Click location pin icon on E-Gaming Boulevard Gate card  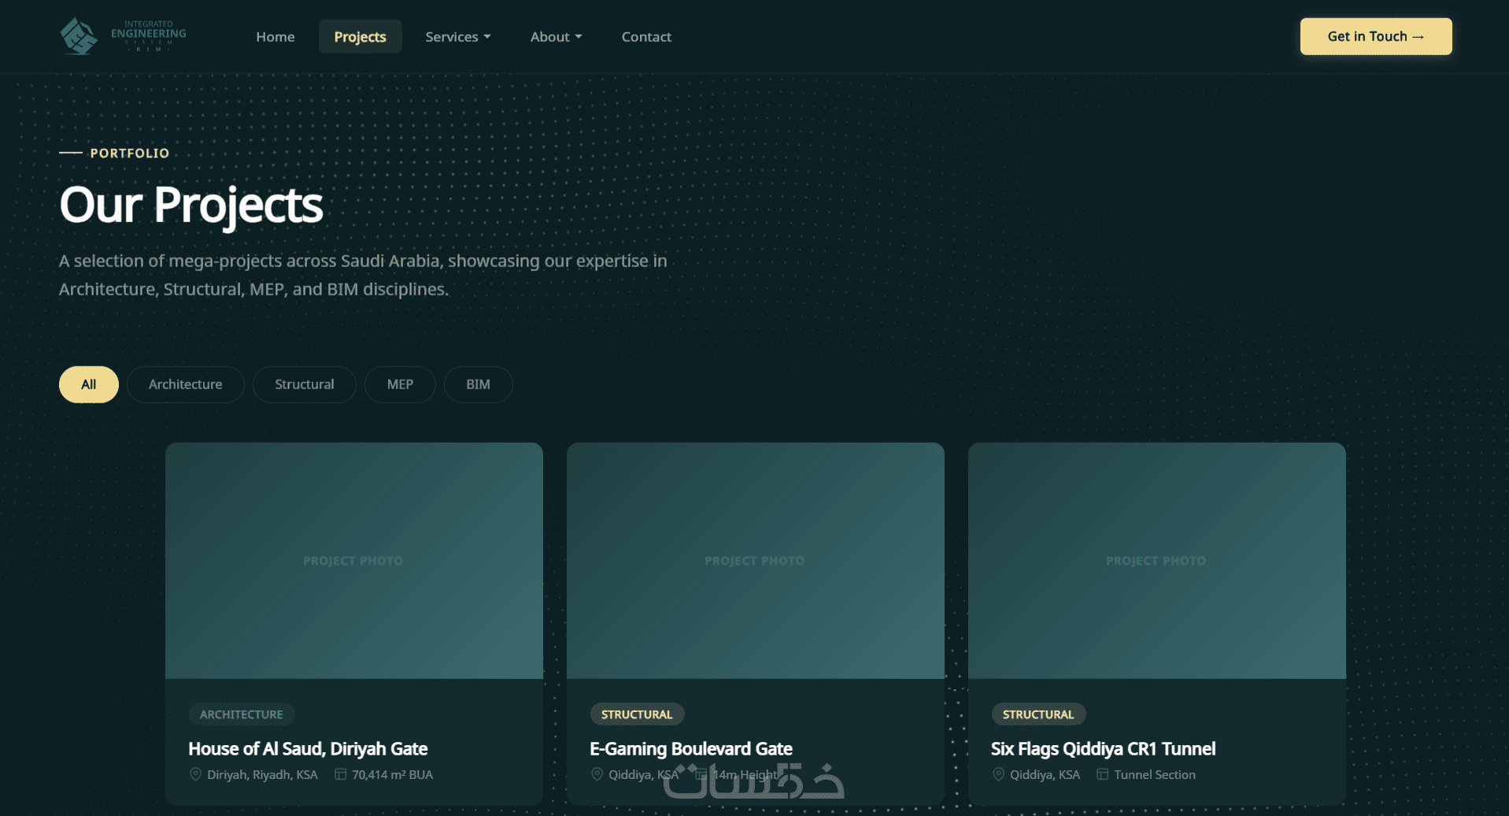pos(597,774)
